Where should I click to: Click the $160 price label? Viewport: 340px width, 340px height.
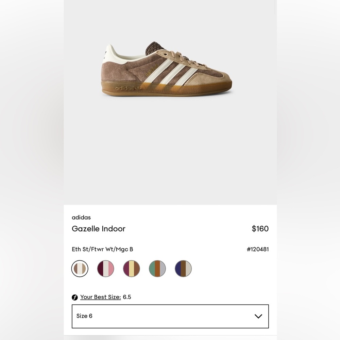260,229
